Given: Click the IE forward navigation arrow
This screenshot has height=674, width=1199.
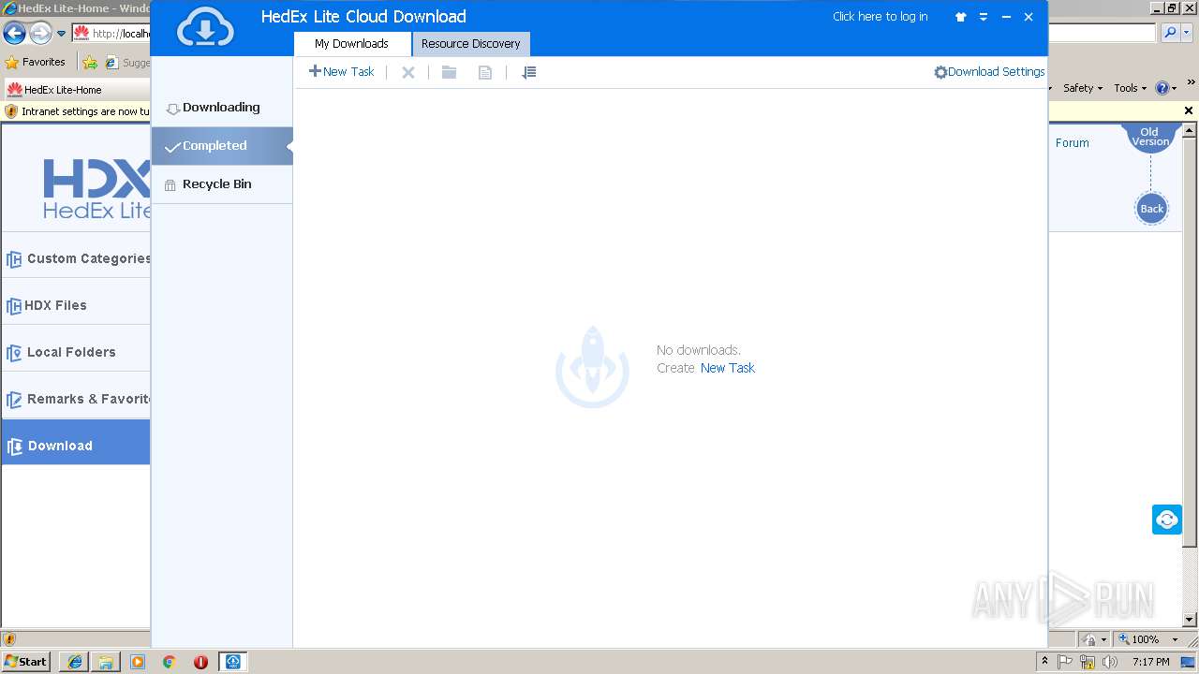Looking at the screenshot, I should 40,34.
